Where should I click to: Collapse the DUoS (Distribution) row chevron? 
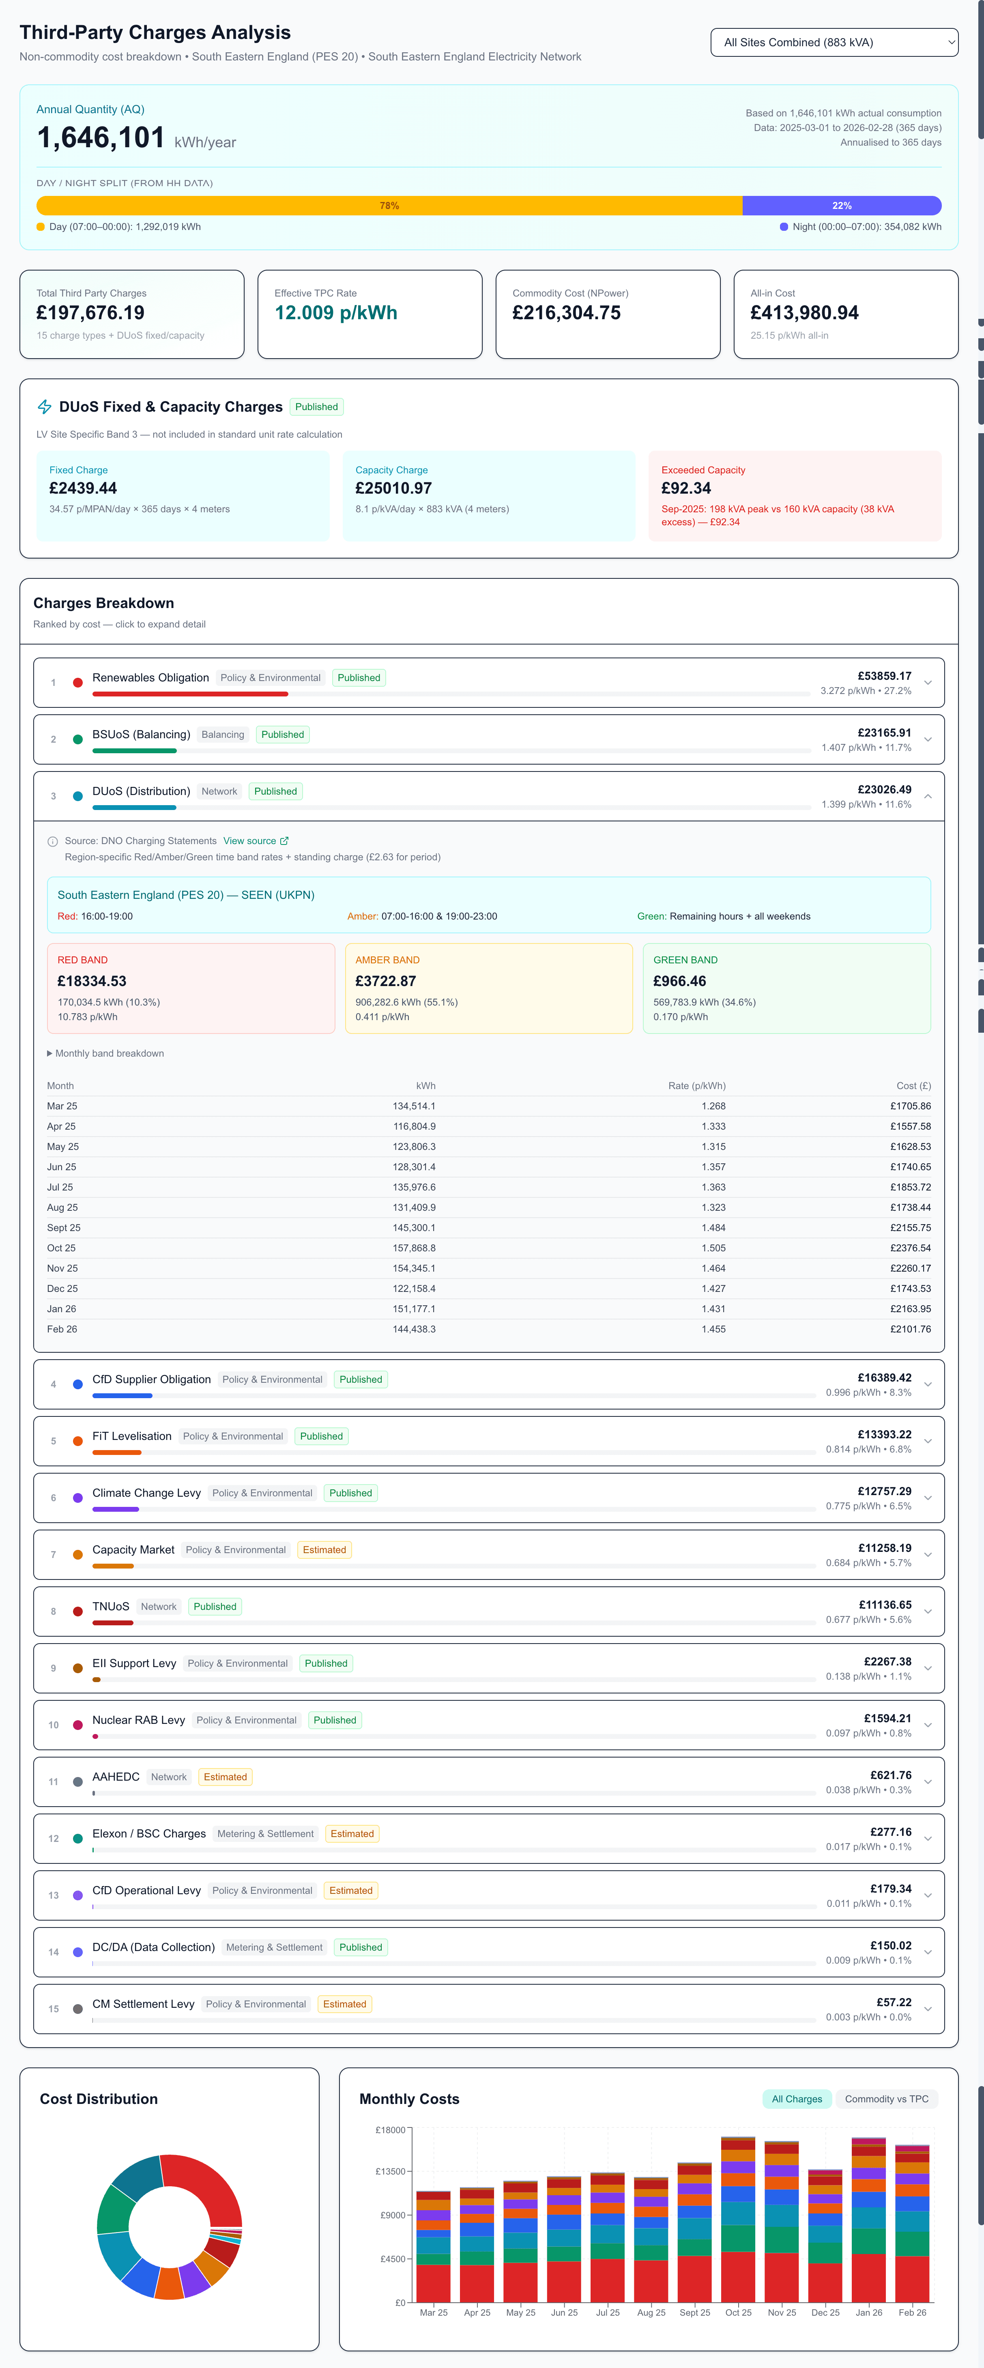(928, 796)
